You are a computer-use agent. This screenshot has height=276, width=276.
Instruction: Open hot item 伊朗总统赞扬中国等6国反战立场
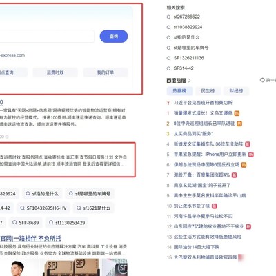[x=206, y=165]
